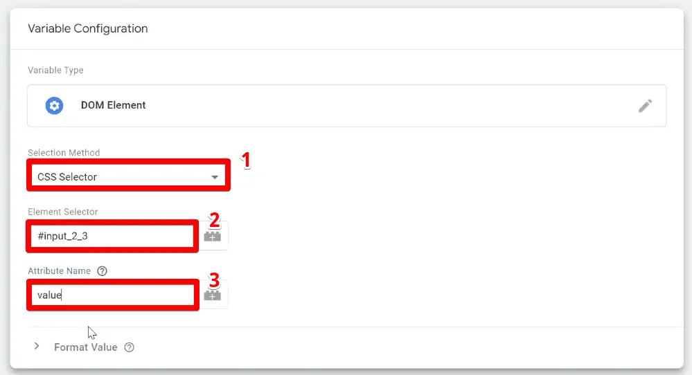Open variable picker beside Attribute Name field
The height and width of the screenshot is (375, 692).
(213, 295)
